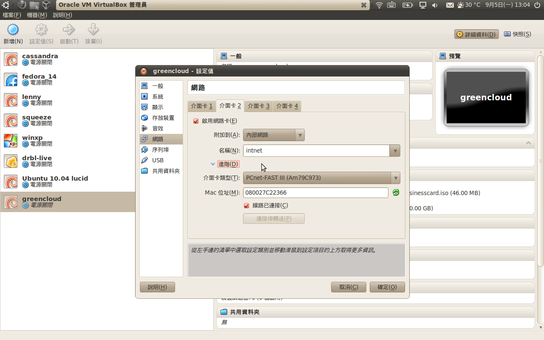
Task: Click the 詳細資料(D) button
Action: coord(476,34)
